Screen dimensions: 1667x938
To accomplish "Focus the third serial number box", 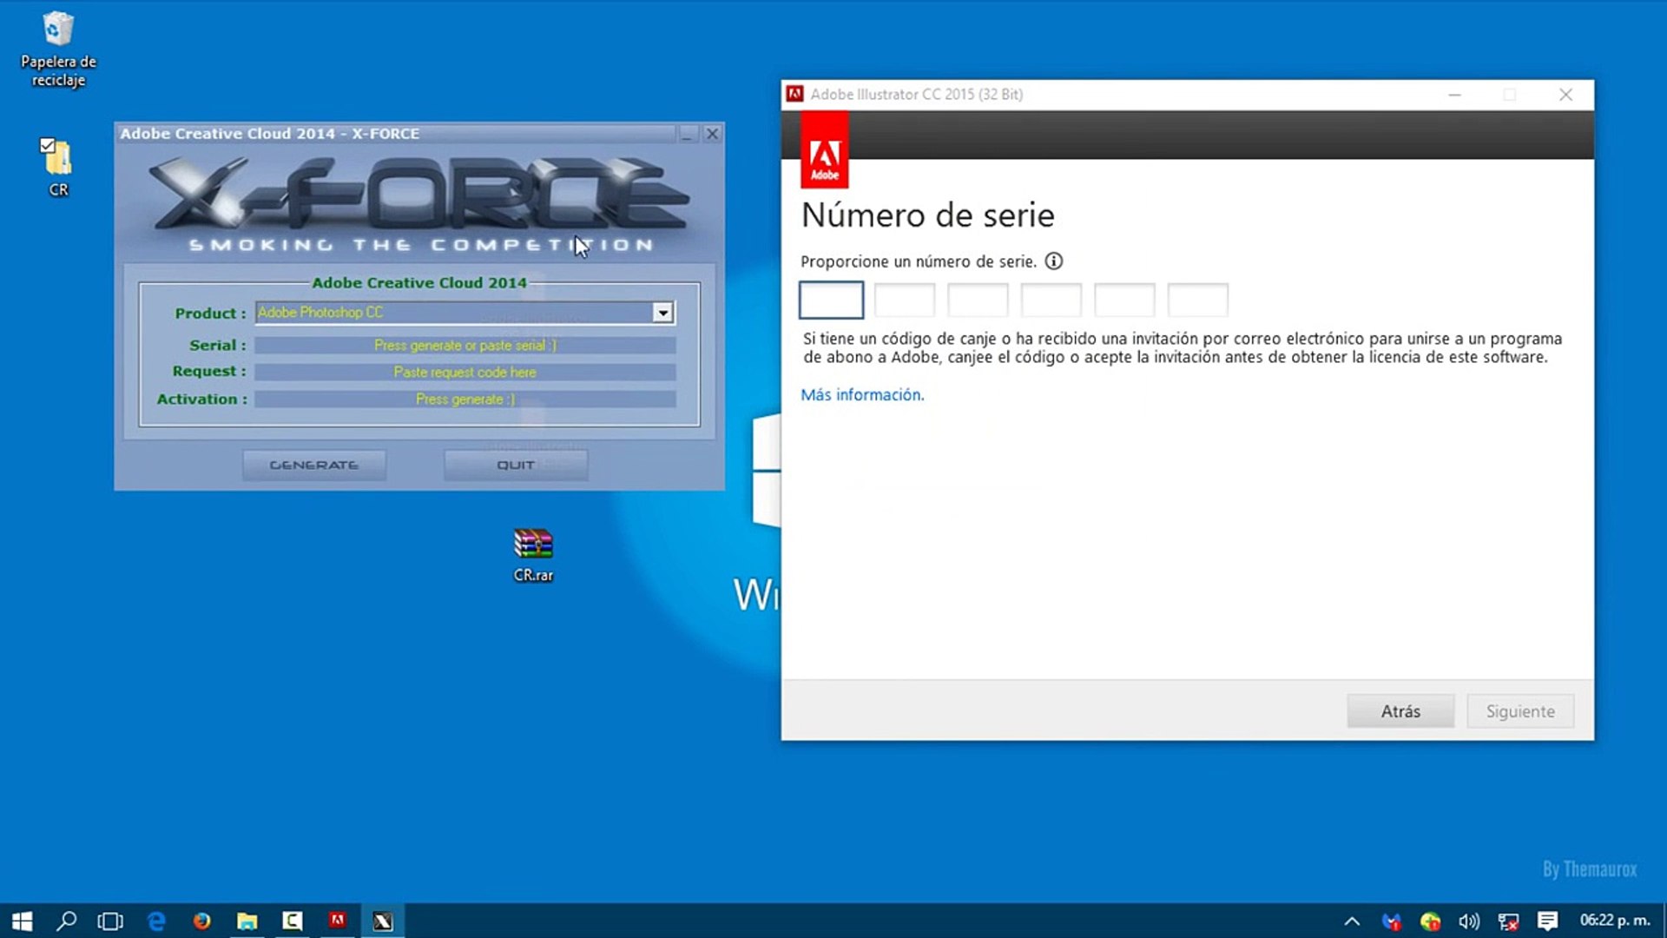I will pyautogui.click(x=978, y=300).
